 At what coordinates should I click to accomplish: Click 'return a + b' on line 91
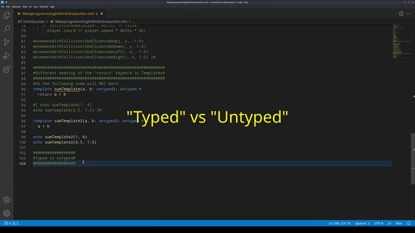52,94
